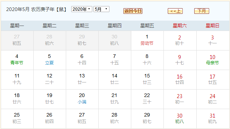Select greyed April 30 初八
The image size is (230, 129).
(115, 41)
